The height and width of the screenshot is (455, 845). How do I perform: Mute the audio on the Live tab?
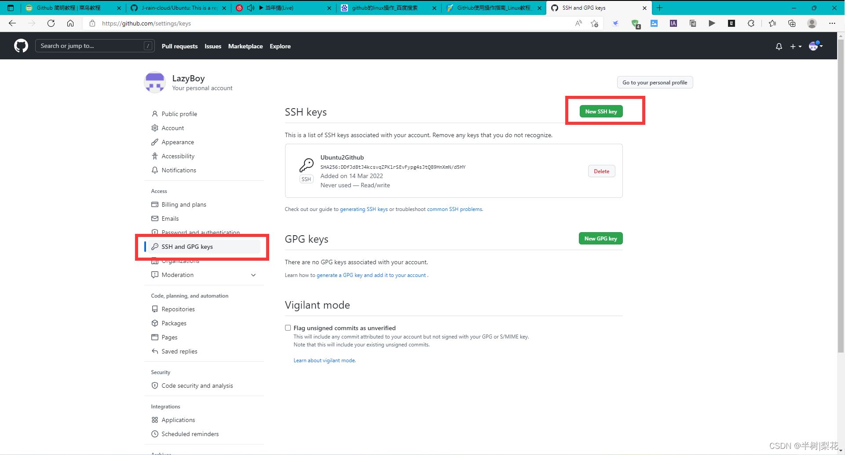pyautogui.click(x=251, y=8)
